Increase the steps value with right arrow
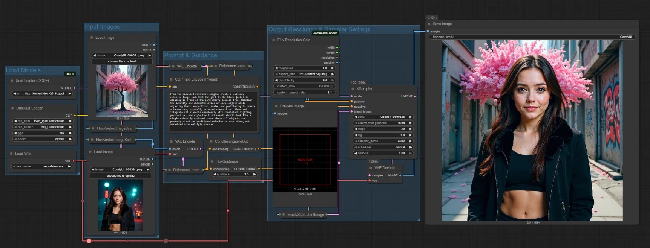 [x=411, y=129]
